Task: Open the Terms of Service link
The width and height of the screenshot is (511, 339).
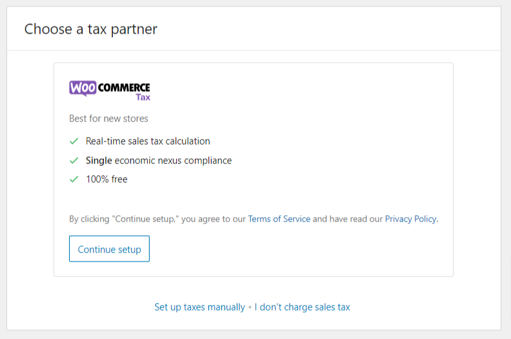Action: point(279,219)
